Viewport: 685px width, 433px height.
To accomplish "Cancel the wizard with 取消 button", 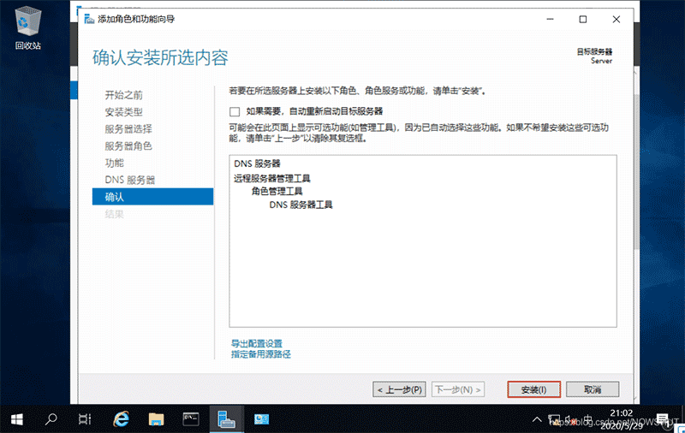I will tap(592, 389).
